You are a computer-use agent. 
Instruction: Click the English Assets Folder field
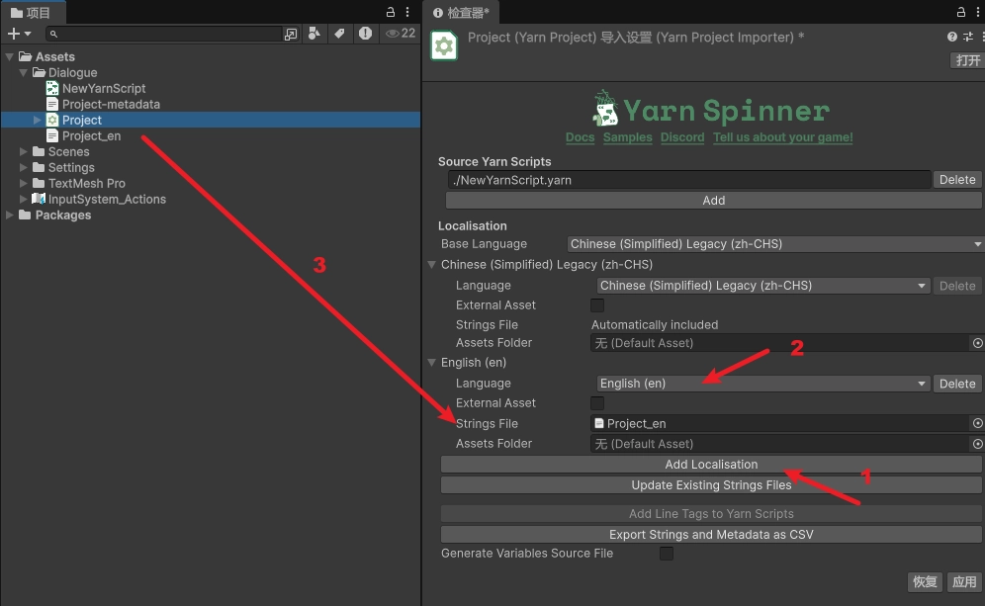[781, 444]
